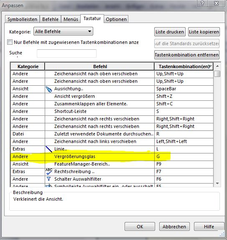The height and width of the screenshot is (240, 227).
Task: Go to the Optionen tab
Action: click(x=116, y=19)
